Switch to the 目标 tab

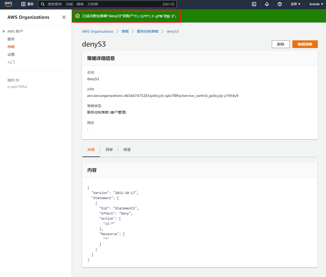pos(109,150)
